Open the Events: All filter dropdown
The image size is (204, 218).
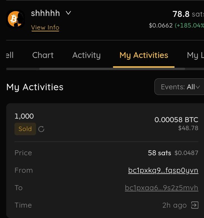[x=179, y=87]
